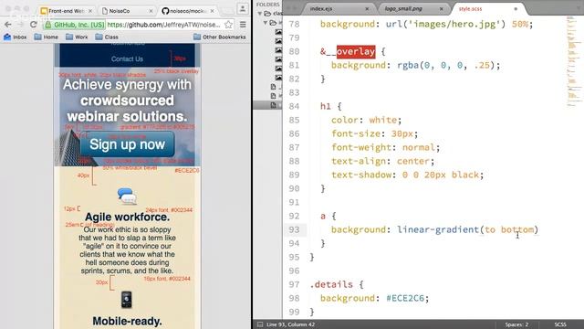Click the highlighted overlay selector text
The width and height of the screenshot is (584, 329).
[356, 51]
